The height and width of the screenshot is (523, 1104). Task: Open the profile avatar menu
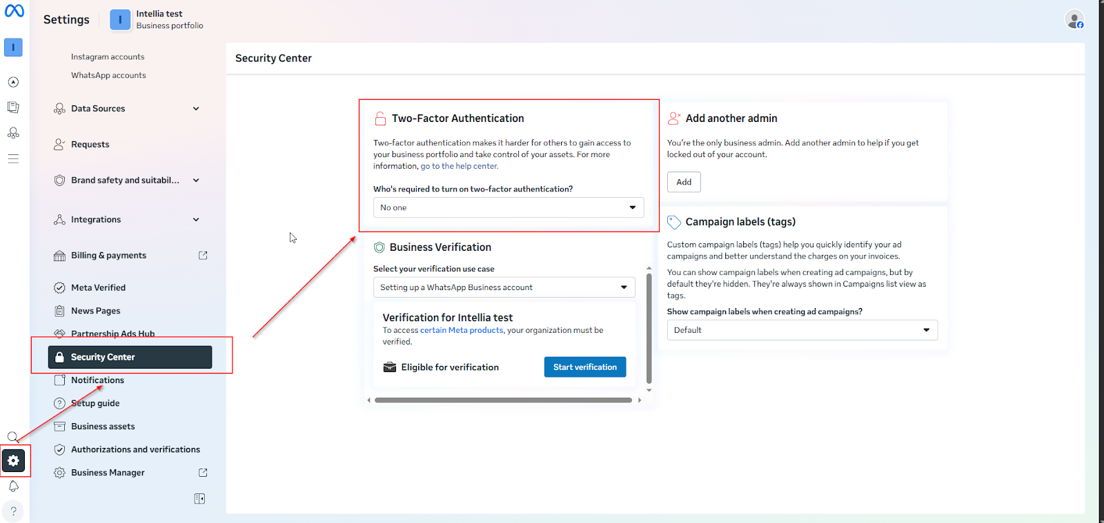1074,19
